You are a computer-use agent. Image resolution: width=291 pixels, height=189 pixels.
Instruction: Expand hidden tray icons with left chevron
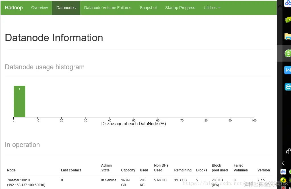pyautogui.click(x=283, y=163)
